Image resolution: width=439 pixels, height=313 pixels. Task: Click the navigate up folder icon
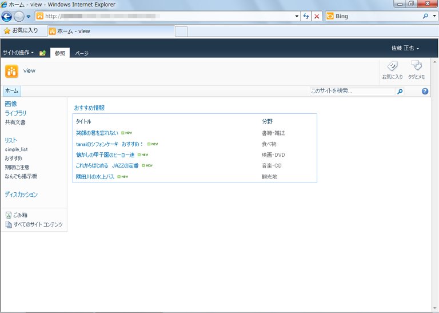click(x=42, y=53)
